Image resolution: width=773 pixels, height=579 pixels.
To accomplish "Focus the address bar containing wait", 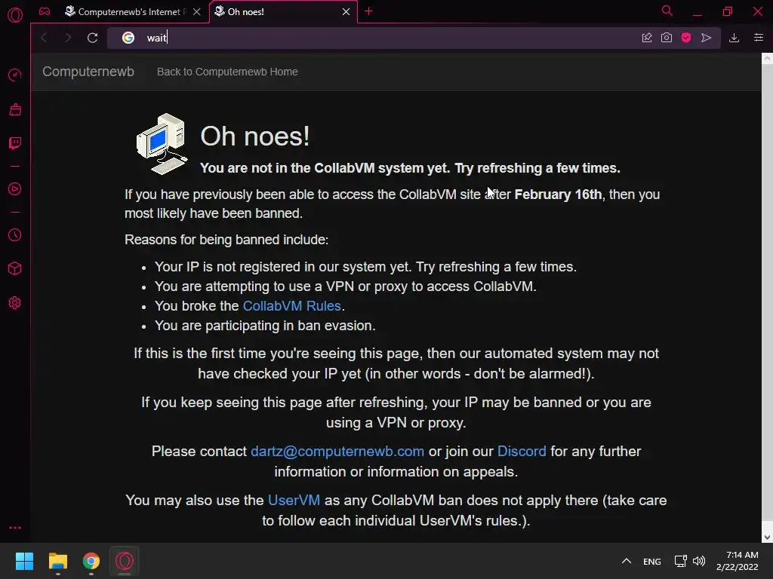I will [384, 38].
